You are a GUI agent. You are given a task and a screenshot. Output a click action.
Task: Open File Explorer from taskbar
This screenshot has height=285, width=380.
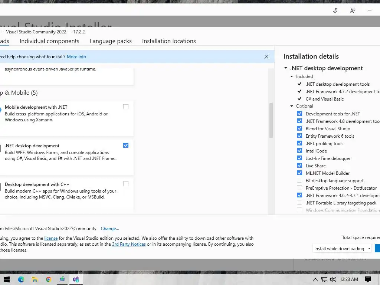[x=35, y=279]
